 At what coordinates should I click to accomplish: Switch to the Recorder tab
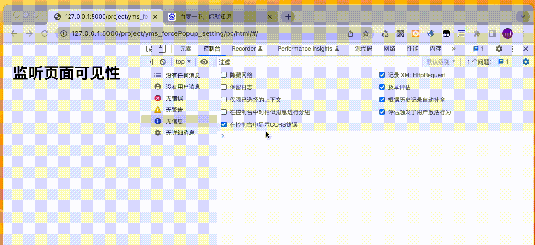click(247, 49)
